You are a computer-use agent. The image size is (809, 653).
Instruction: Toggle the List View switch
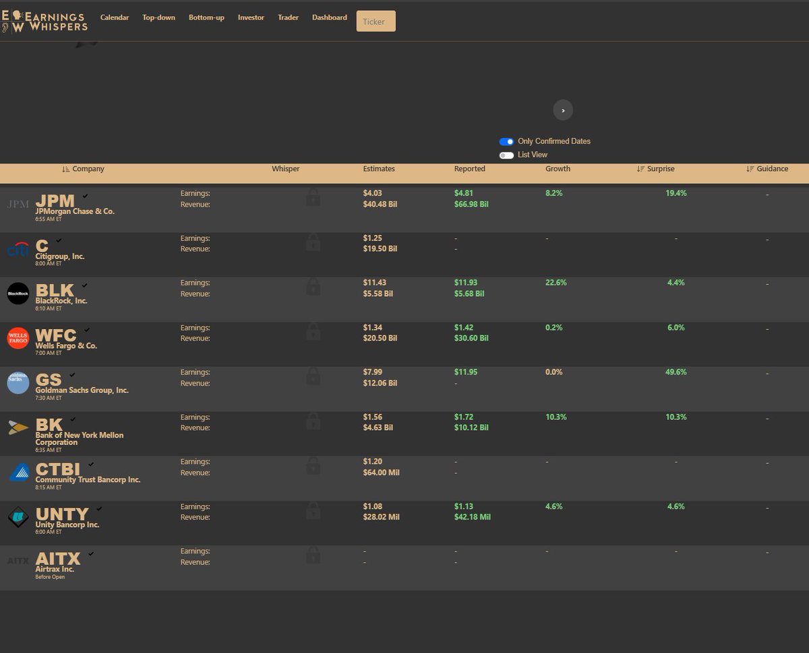(x=506, y=155)
